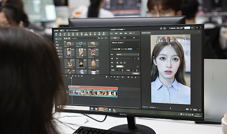Toggle Bold in the text style row
227x134 pixels.
(118, 63)
